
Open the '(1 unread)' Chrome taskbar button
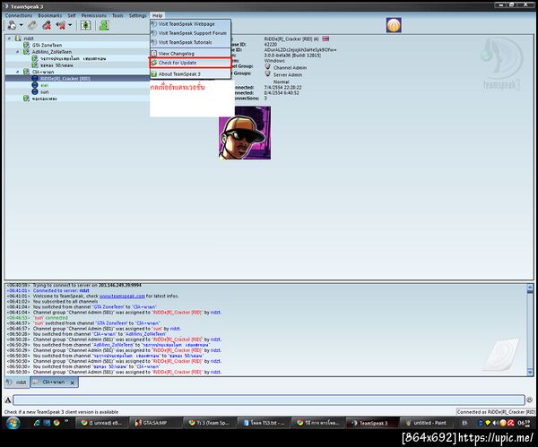pos(101,423)
